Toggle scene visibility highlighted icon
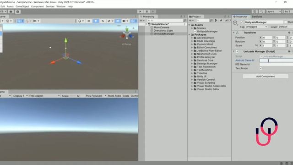The image size is (293, 165). coord(118,21)
